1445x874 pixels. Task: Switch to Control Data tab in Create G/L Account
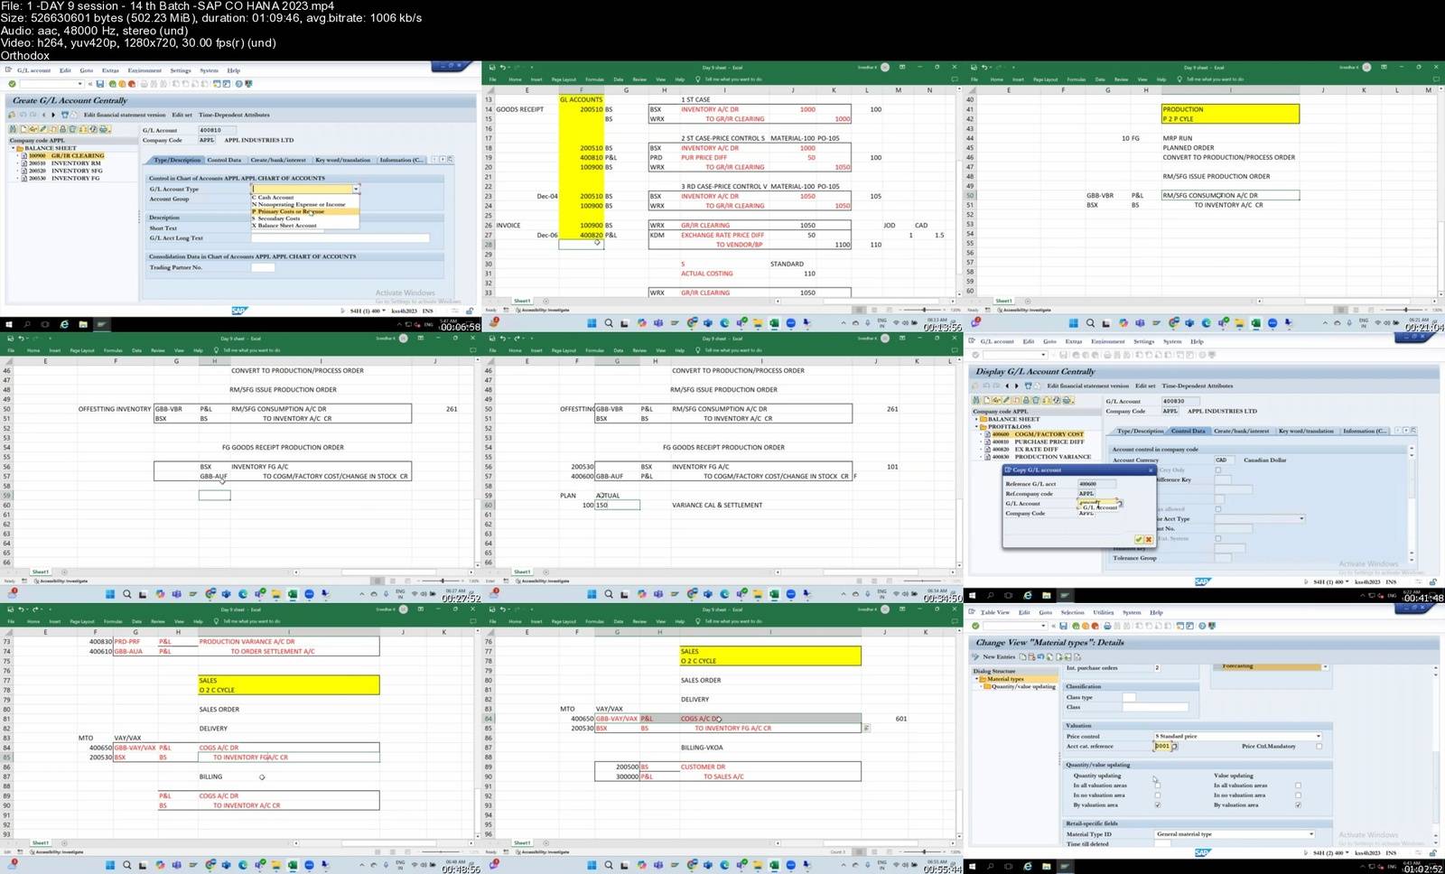tap(224, 160)
